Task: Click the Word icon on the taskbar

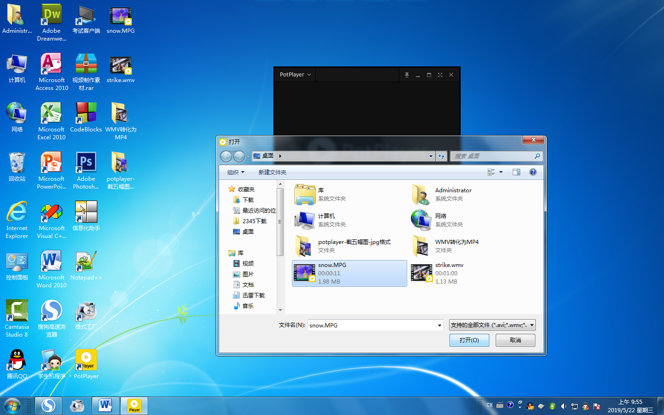Action: coord(106,406)
